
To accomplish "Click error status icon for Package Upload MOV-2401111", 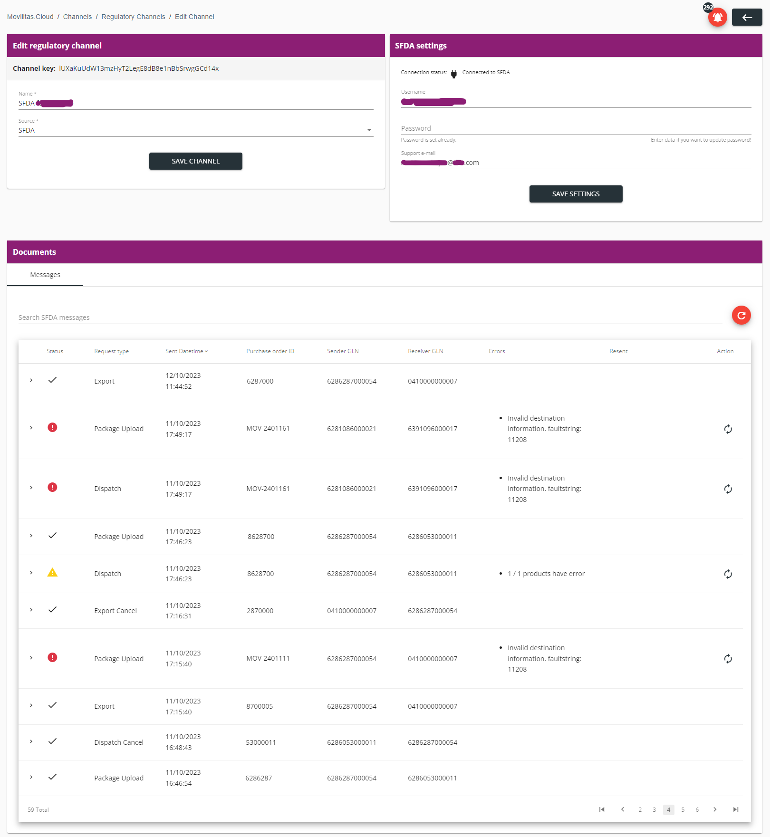I will coord(52,657).
